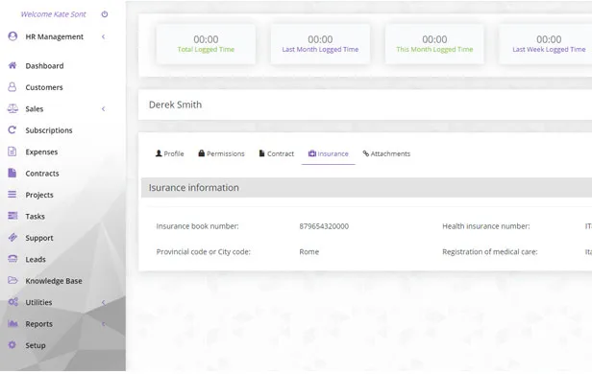Click the Profile tab person icon
Image resolution: width=592 pixels, height=374 pixels.
tap(159, 153)
